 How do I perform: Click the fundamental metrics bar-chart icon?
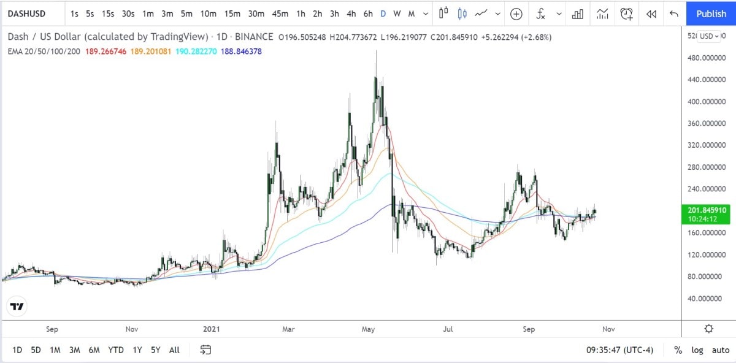coord(577,13)
